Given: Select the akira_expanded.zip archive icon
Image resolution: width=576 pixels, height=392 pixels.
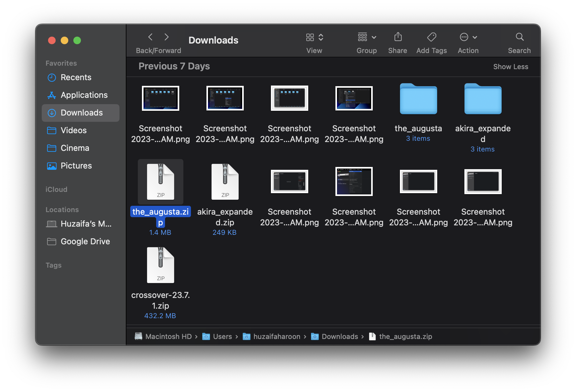Looking at the screenshot, I should coord(225,182).
